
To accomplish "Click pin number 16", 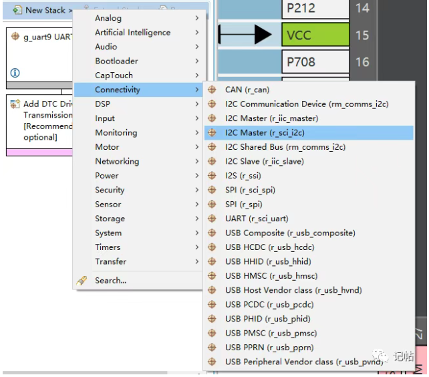I will click(x=363, y=62).
